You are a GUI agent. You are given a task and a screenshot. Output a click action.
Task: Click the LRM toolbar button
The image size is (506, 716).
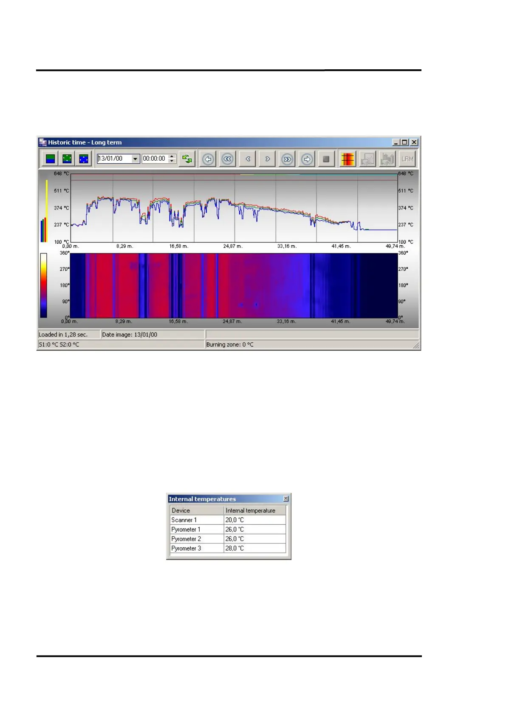407,159
